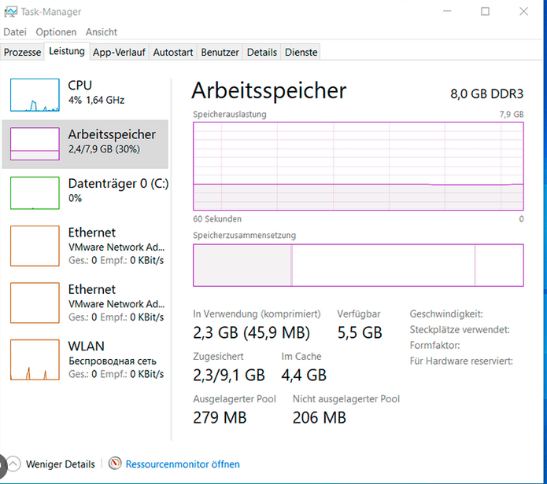The image size is (547, 484).
Task: Click the Speicherzusammensetzung memory composition bar
Action: (x=358, y=266)
